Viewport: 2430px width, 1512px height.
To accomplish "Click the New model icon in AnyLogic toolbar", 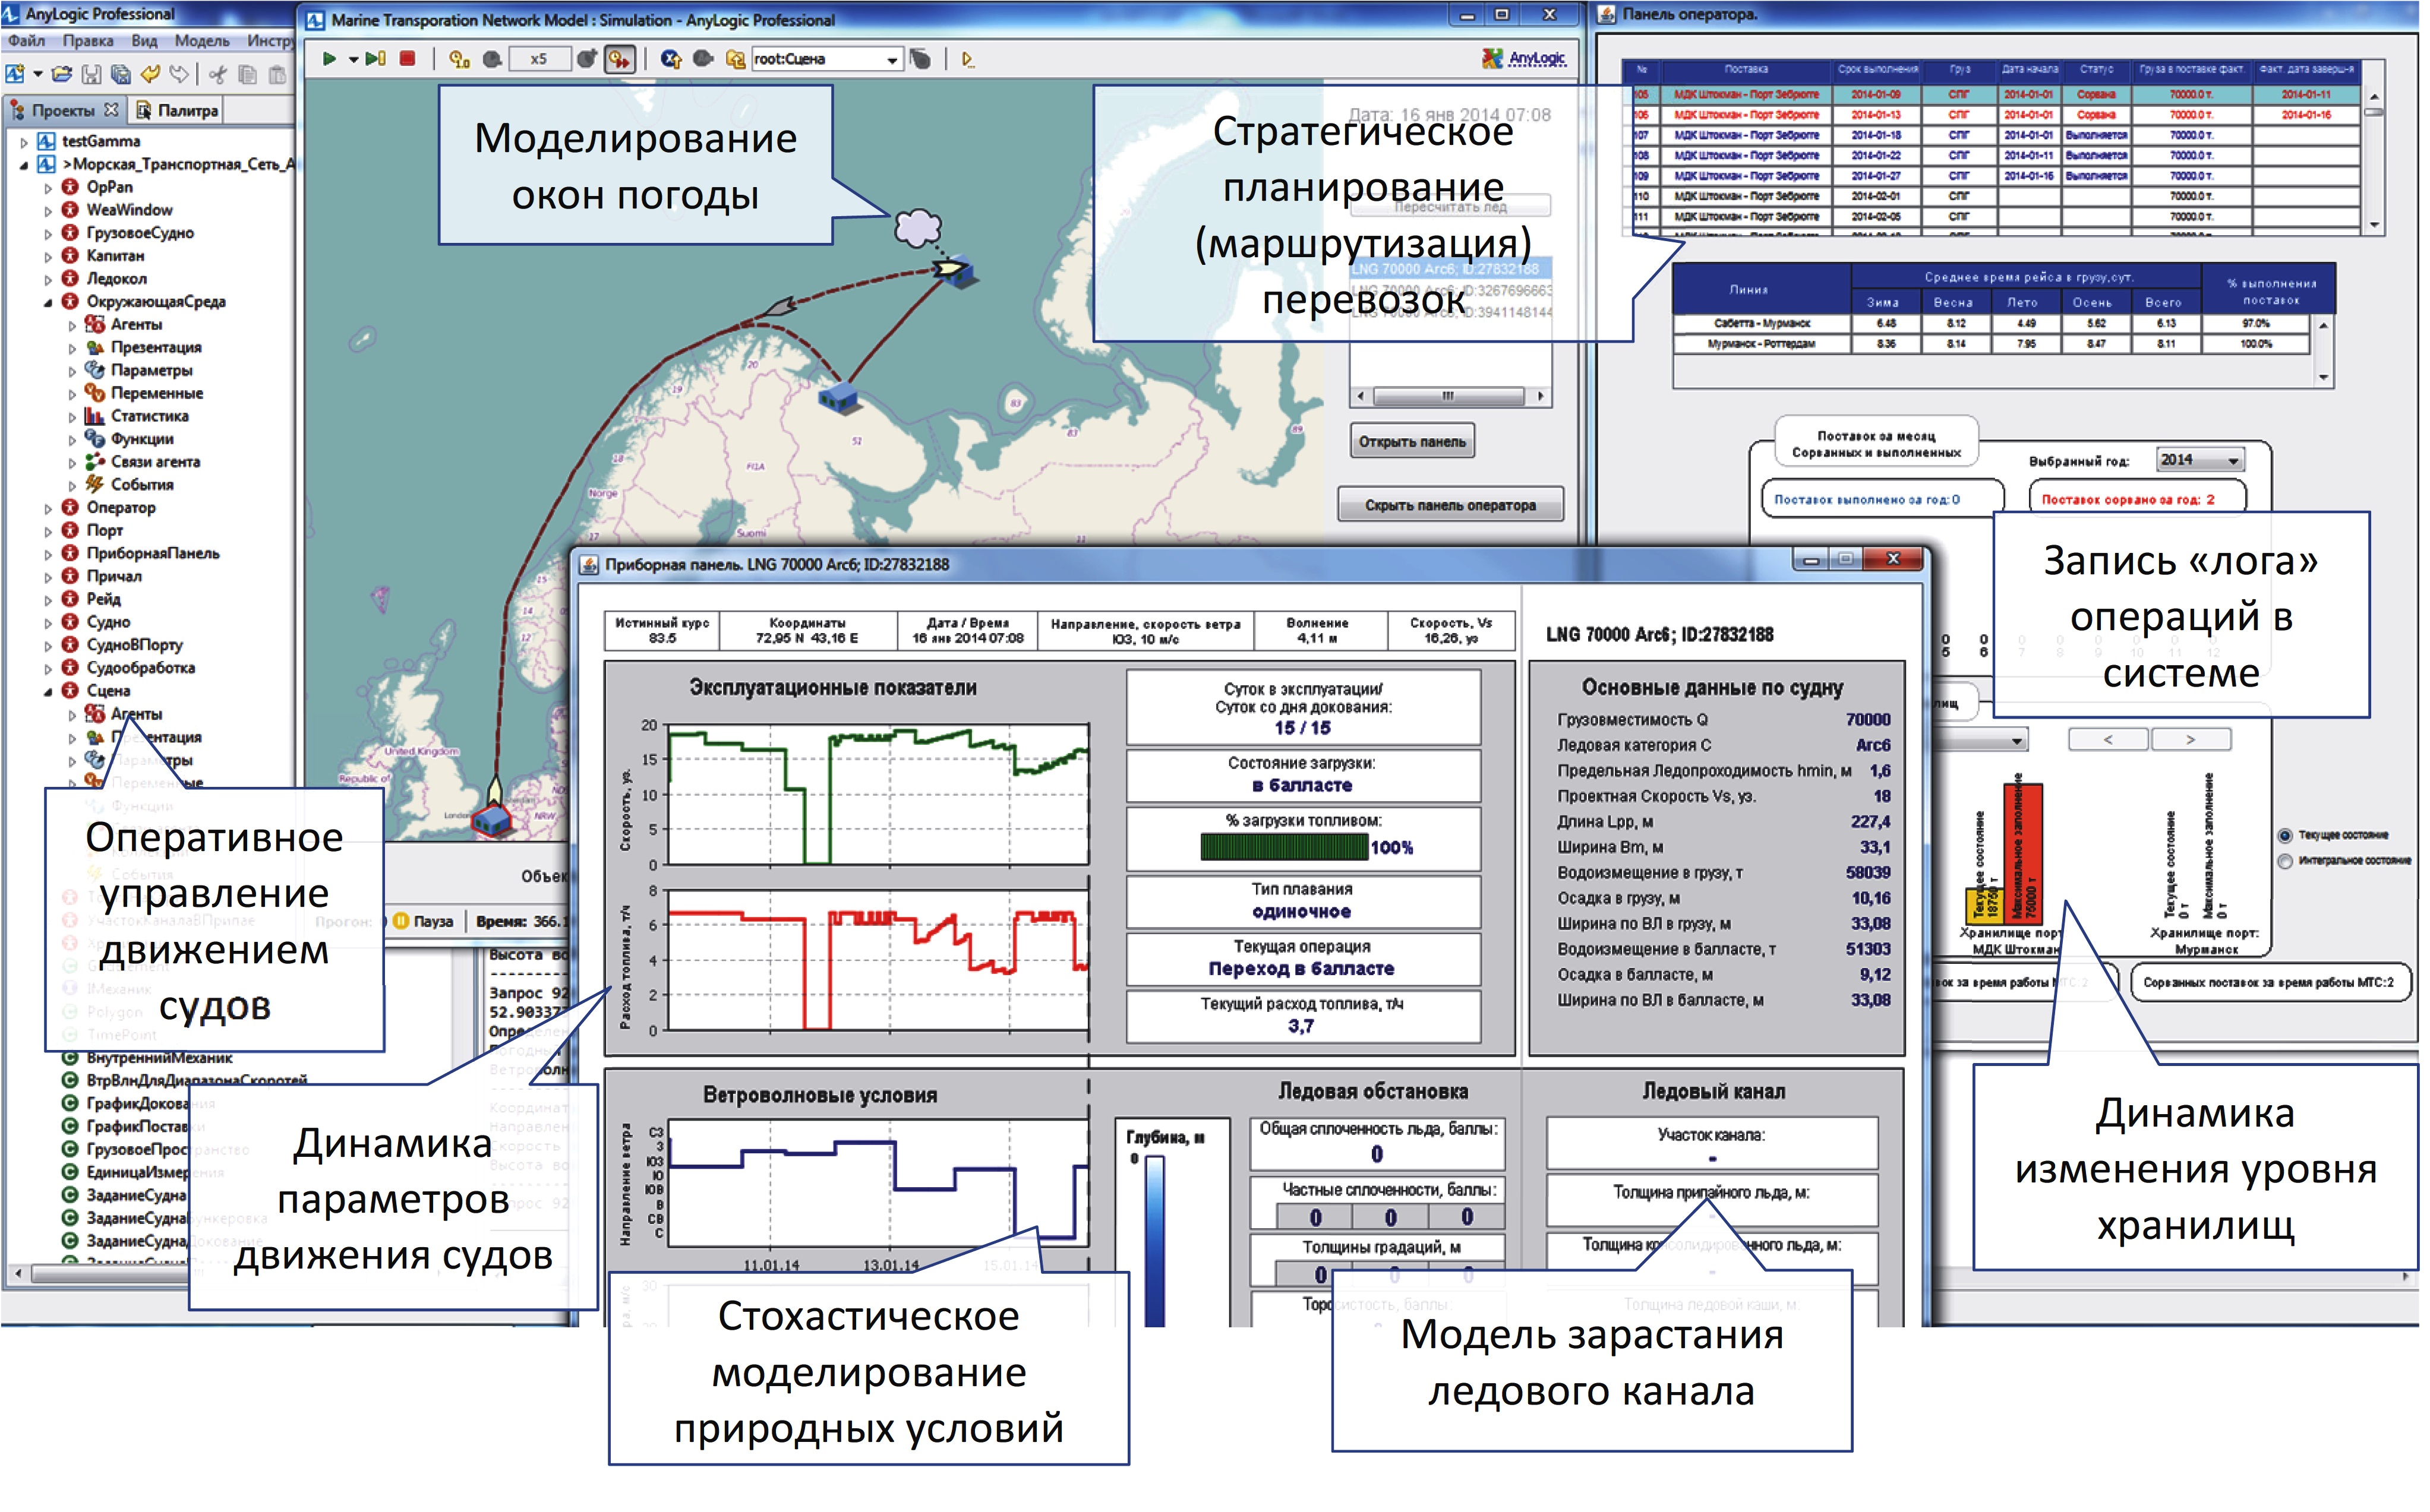I will point(15,74).
